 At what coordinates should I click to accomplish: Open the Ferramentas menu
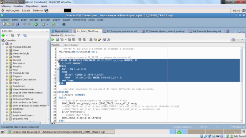coord(79,20)
